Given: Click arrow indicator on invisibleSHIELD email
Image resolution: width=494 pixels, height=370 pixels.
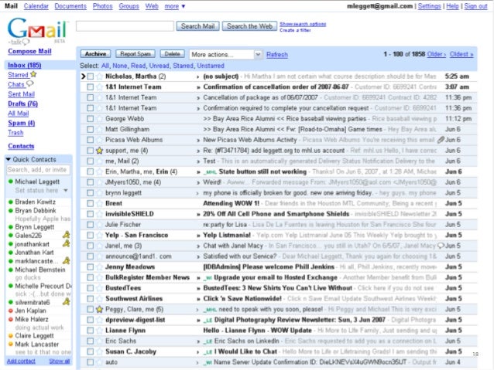Looking at the screenshot, I should 198,215.
